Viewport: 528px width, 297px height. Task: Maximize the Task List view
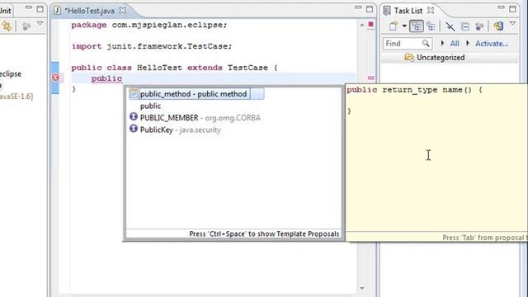pyautogui.click(x=512, y=9)
